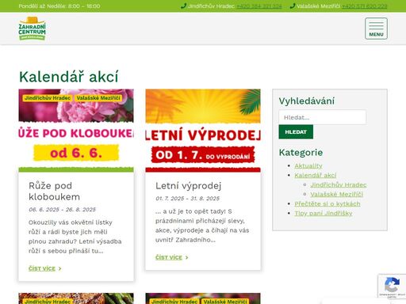Open the Přečtěte si o kytkách category
This screenshot has height=304, width=406.
click(327, 203)
